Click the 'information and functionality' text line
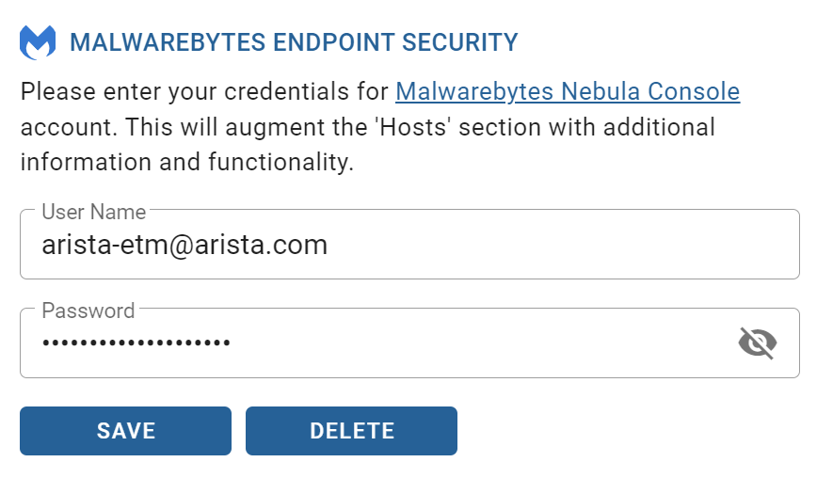This screenshot has height=478, width=817. [187, 162]
